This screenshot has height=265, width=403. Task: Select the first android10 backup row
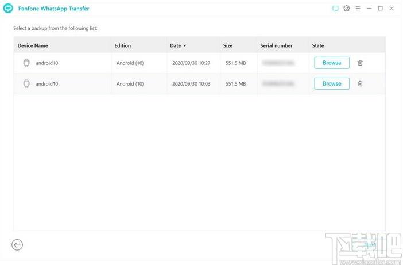click(x=199, y=63)
